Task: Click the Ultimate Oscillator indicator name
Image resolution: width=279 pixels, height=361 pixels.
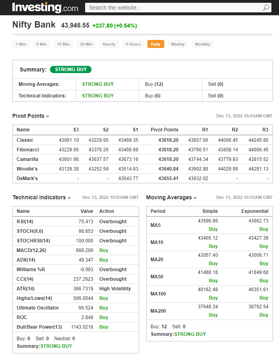Action: (38, 308)
